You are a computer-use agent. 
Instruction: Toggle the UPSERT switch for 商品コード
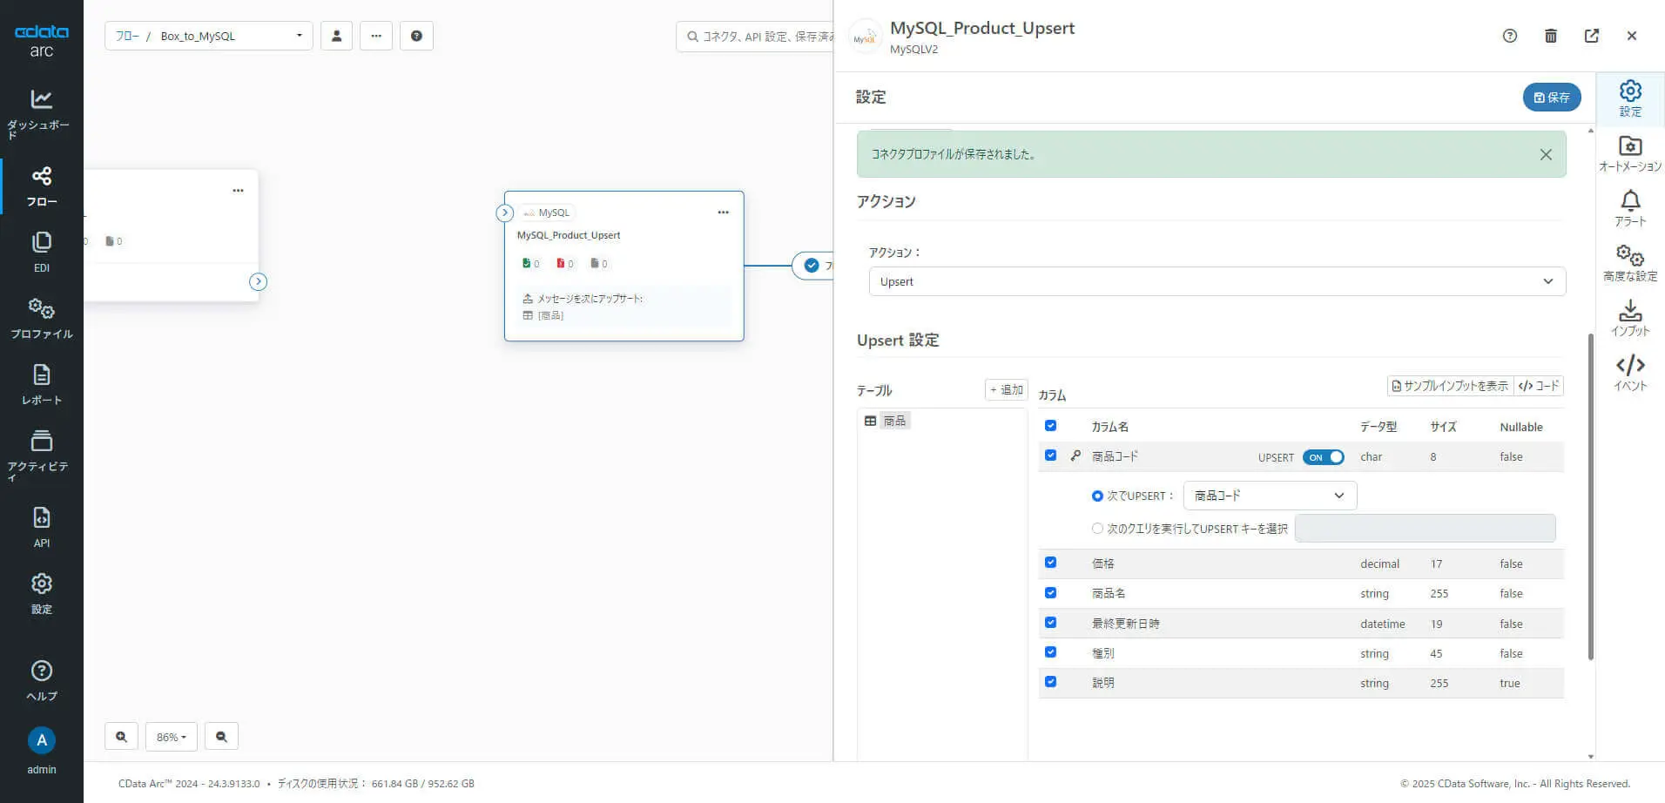[1323, 457]
